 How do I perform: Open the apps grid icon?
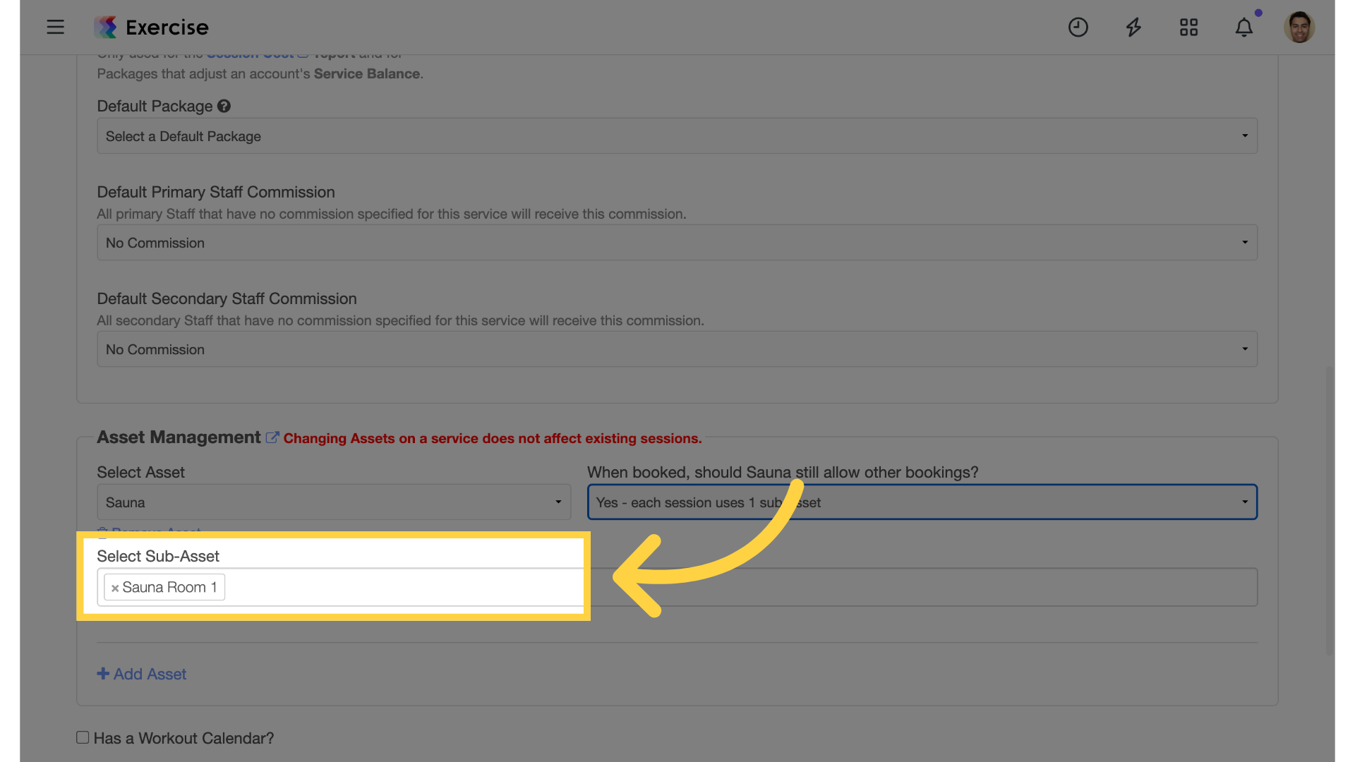point(1188,27)
